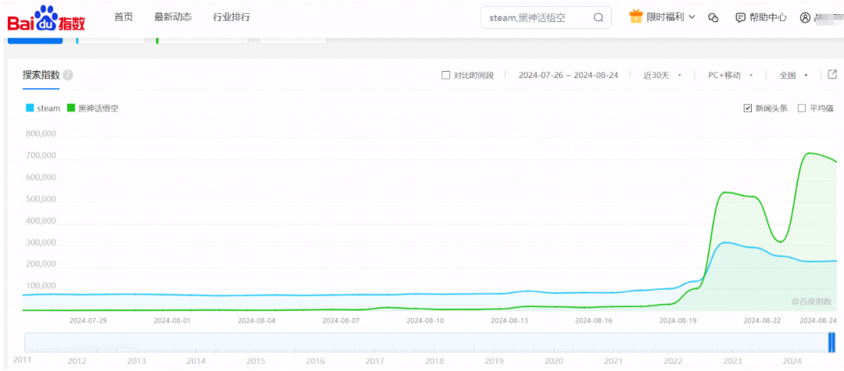The width and height of the screenshot is (844, 371).
Task: Open the WeChat icon in header
Action: (713, 17)
